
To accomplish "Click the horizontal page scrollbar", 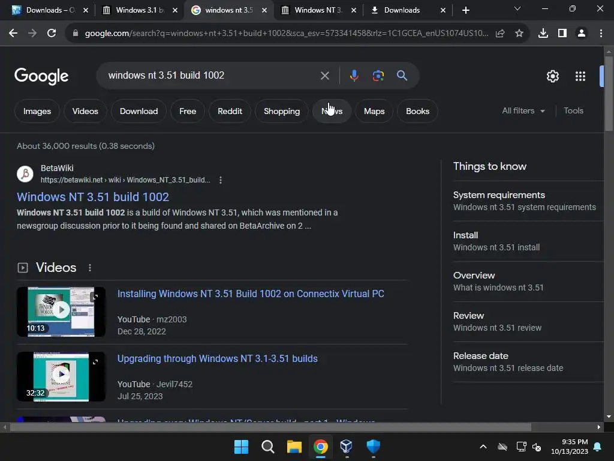I will pyautogui.click(x=270, y=427).
